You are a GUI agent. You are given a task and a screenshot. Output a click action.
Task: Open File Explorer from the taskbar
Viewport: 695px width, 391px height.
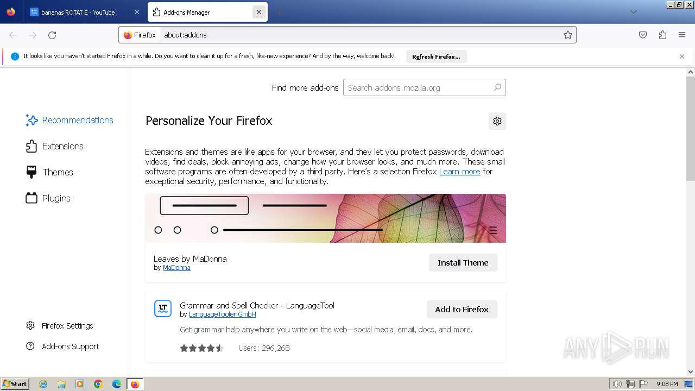(x=61, y=384)
